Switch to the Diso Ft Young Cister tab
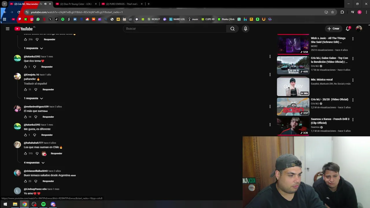This screenshot has height=208, width=370. point(76,4)
